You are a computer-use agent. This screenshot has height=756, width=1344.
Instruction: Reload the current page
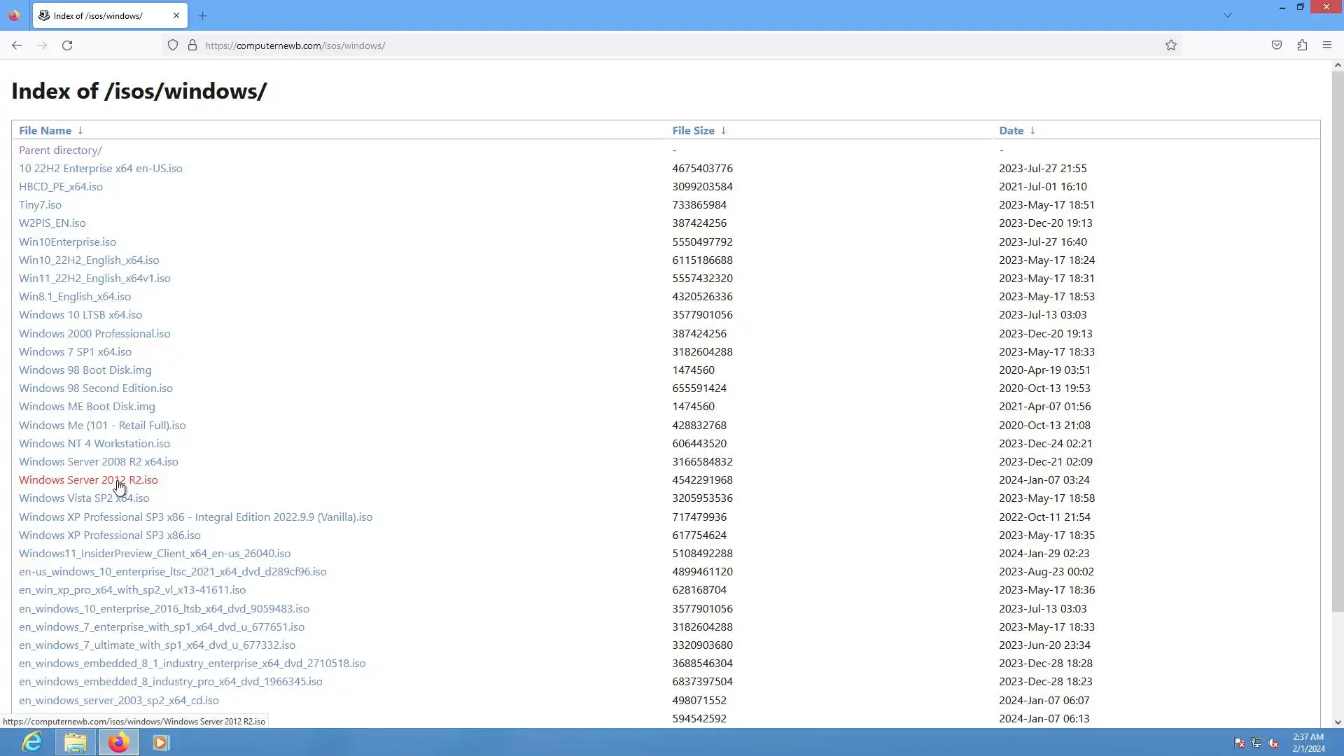coord(67,45)
